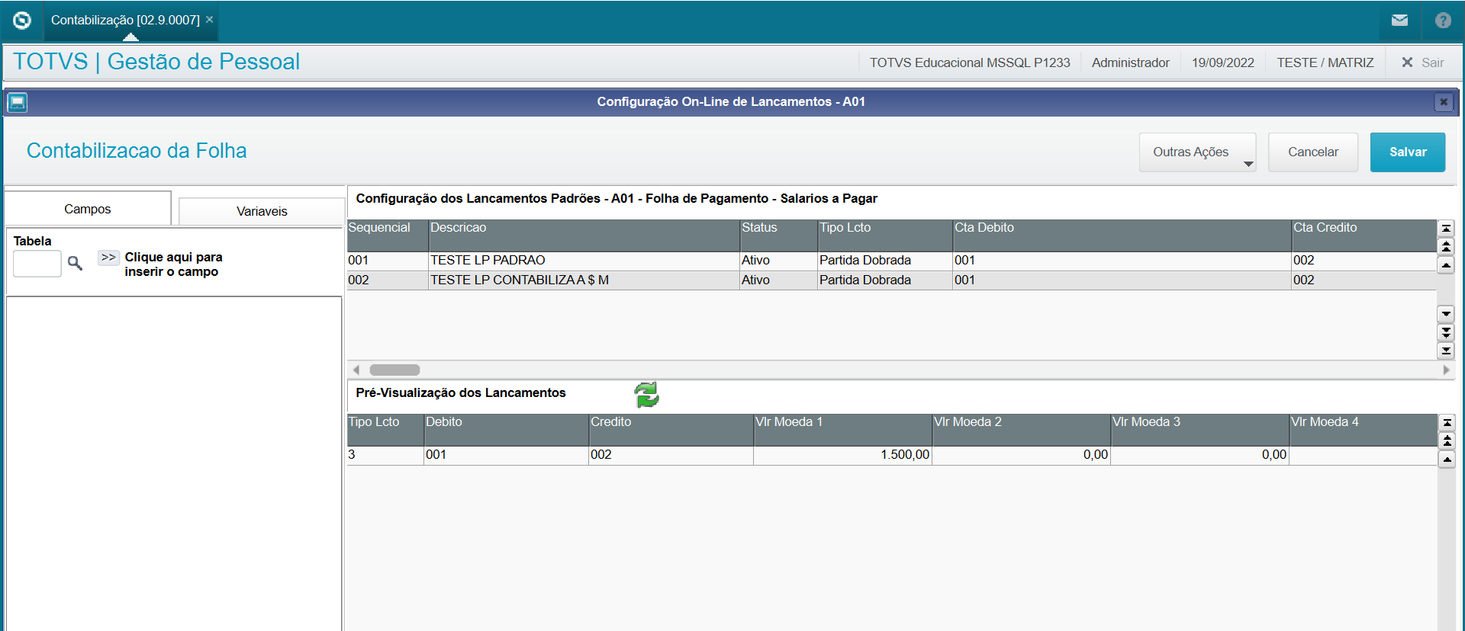Image resolution: width=1465 pixels, height=631 pixels.
Task: Click the window icon left of Configuração On-Line title
Action: tap(18, 102)
